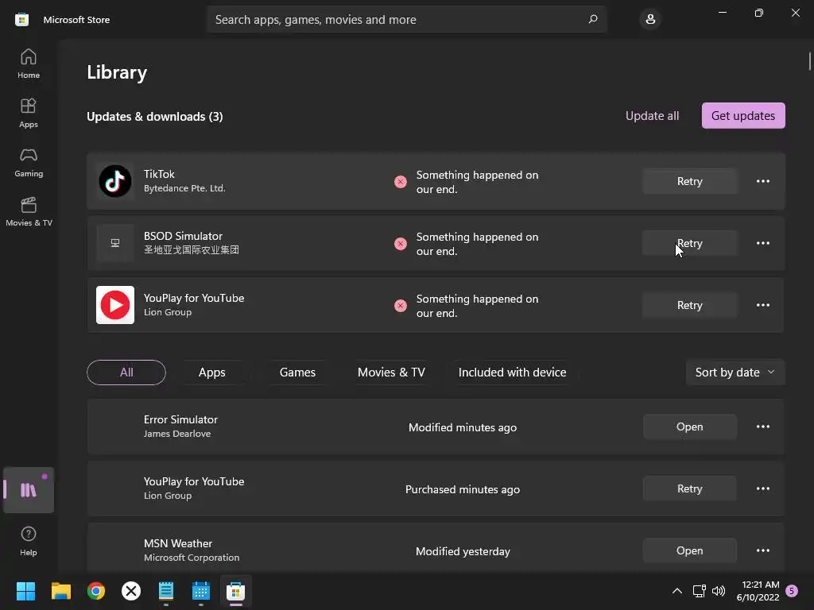Open the notepad app on taskbar
The width and height of the screenshot is (814, 610).
[x=166, y=591]
